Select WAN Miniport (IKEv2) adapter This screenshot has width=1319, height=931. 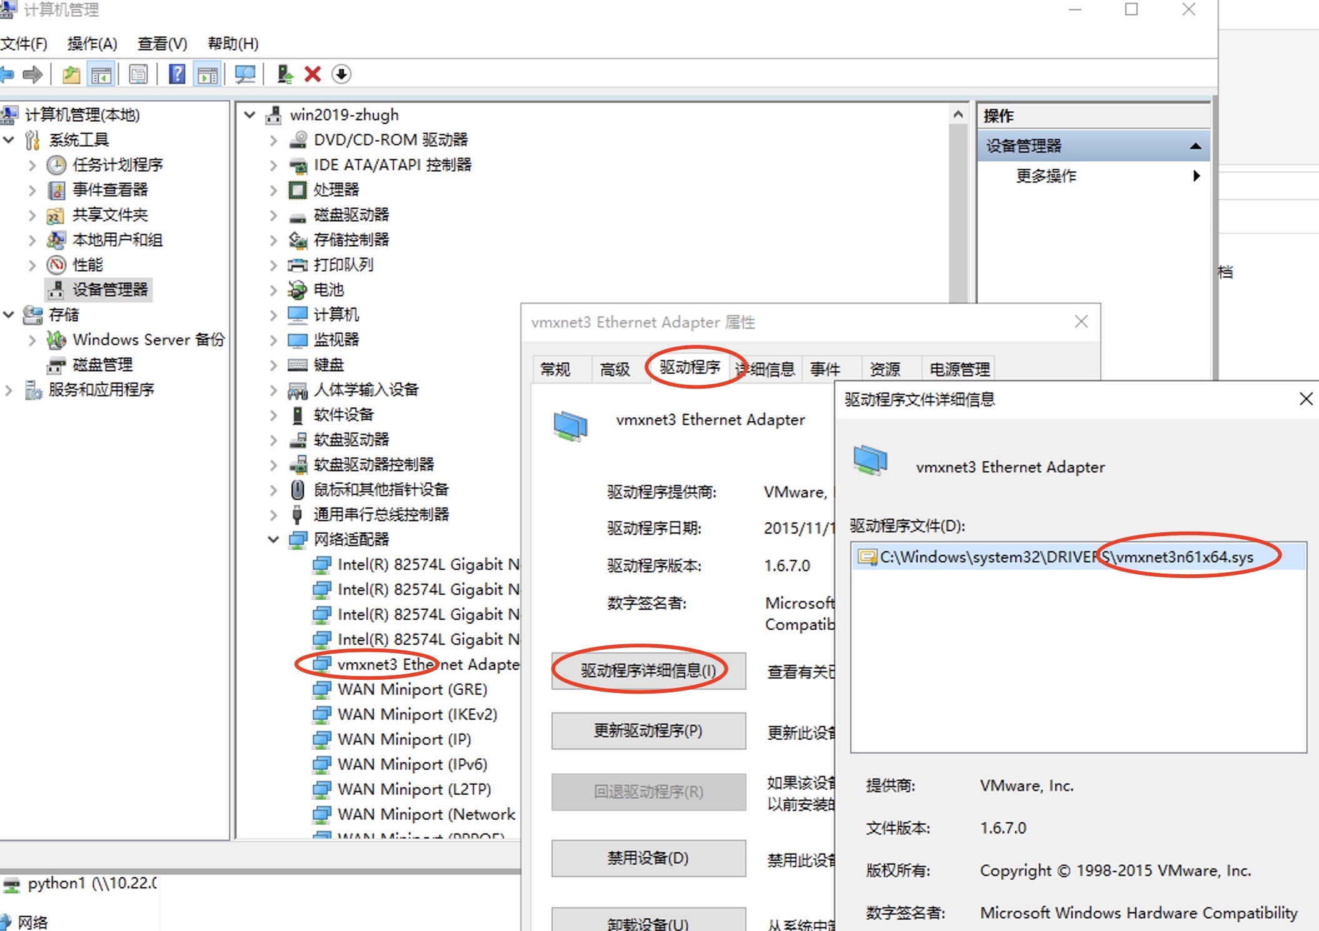418,714
